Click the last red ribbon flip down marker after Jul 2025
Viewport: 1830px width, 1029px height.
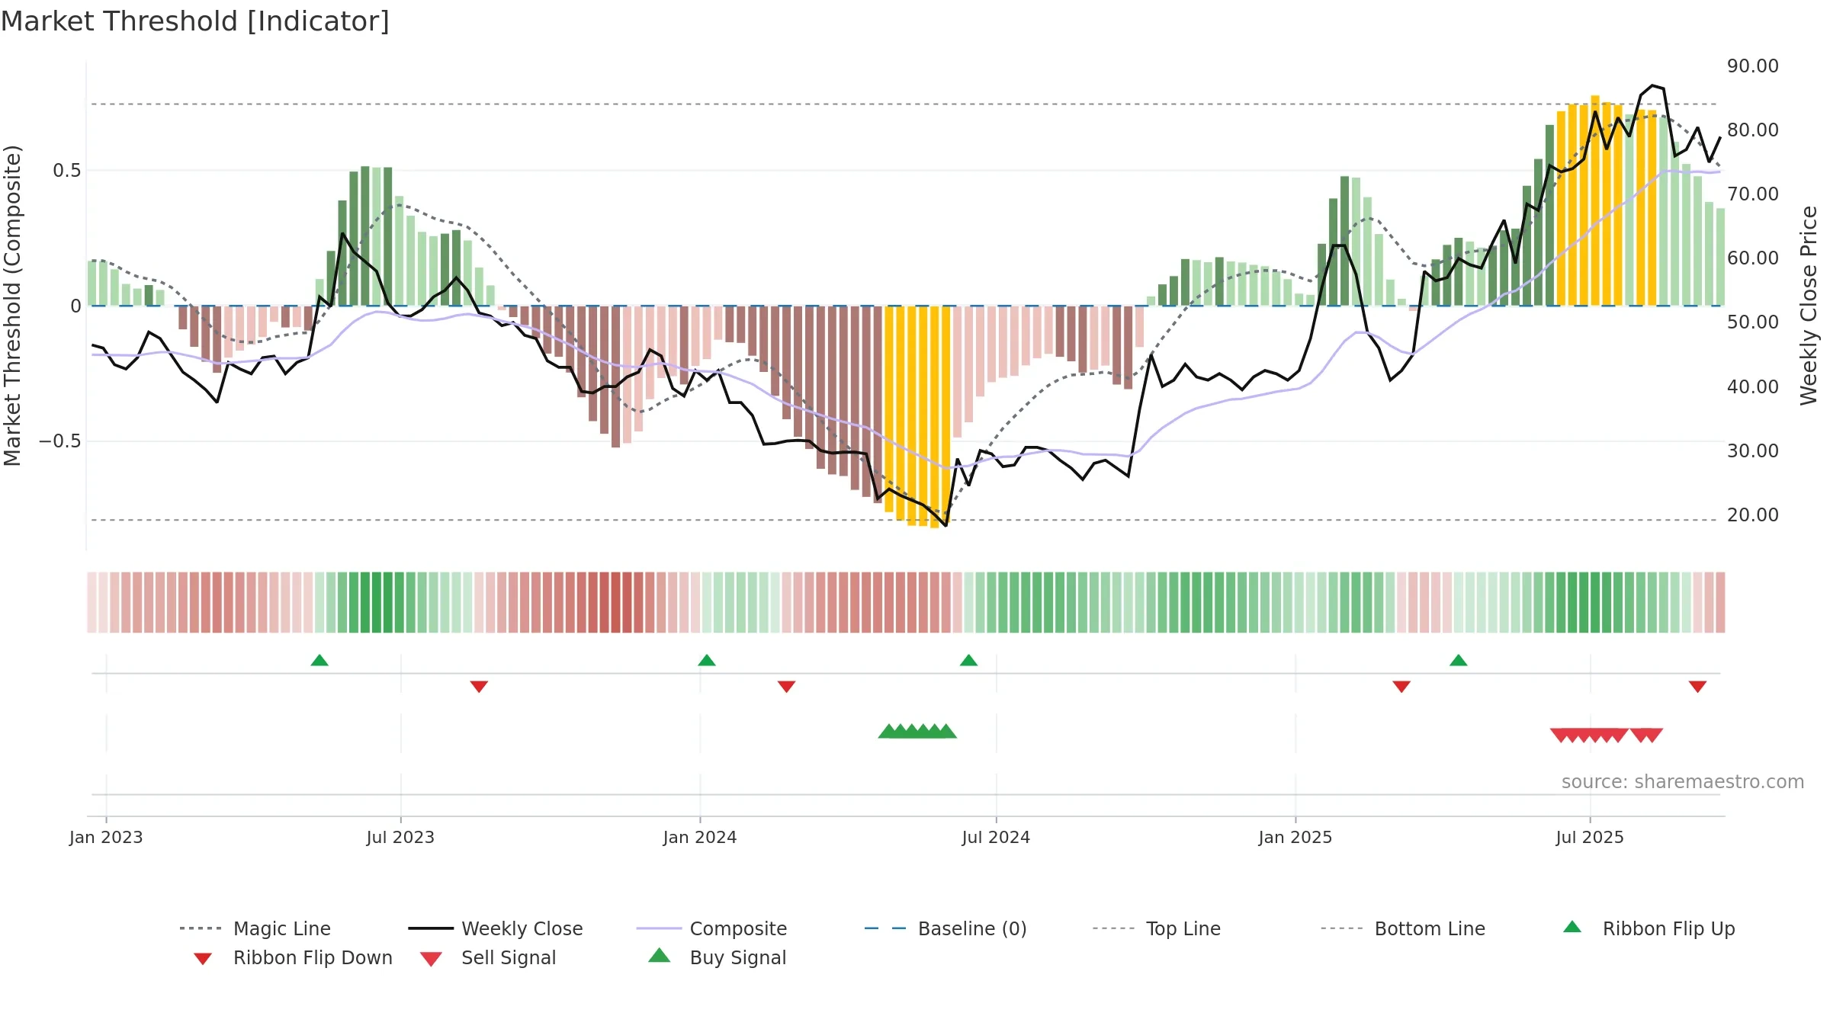(1697, 687)
